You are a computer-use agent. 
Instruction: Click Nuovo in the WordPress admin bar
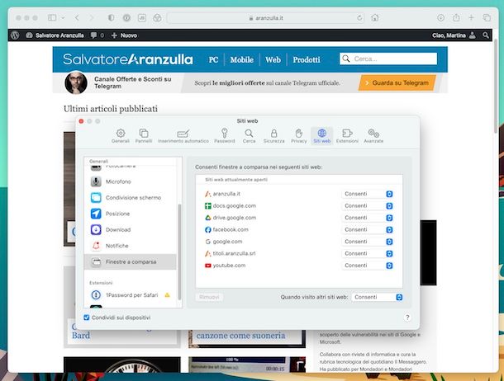pyautogui.click(x=124, y=35)
